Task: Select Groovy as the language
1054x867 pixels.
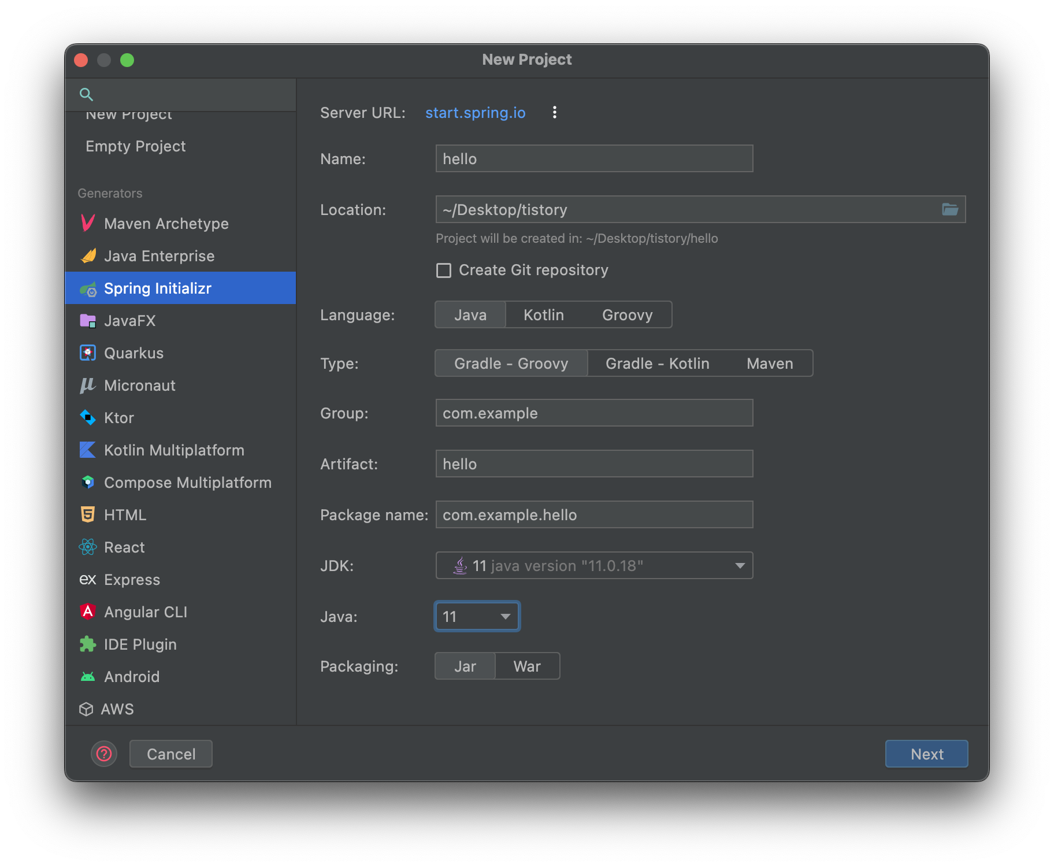Action: (628, 315)
